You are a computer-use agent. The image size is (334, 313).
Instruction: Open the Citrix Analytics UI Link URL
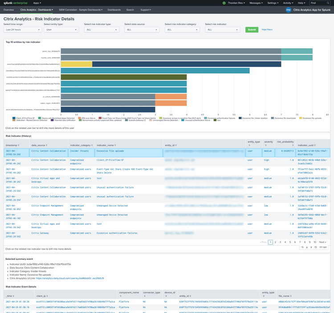[70, 278]
